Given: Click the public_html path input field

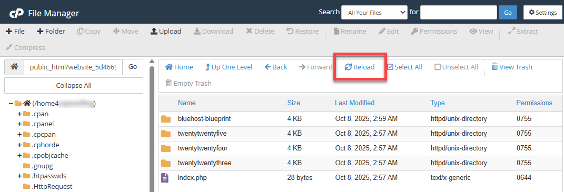Looking at the screenshot, I should pos(73,67).
